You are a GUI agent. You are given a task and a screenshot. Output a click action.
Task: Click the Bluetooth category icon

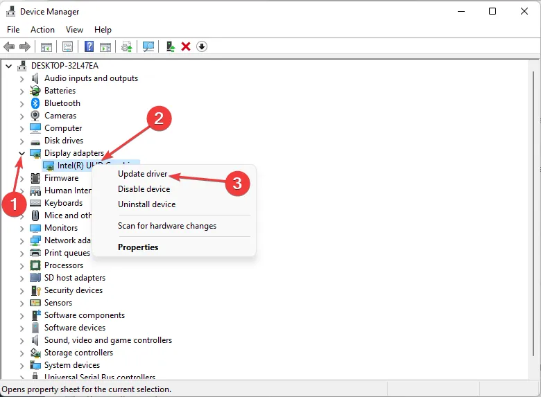click(x=35, y=103)
